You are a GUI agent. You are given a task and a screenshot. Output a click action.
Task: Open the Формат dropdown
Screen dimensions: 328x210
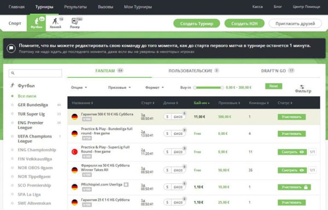154,87
